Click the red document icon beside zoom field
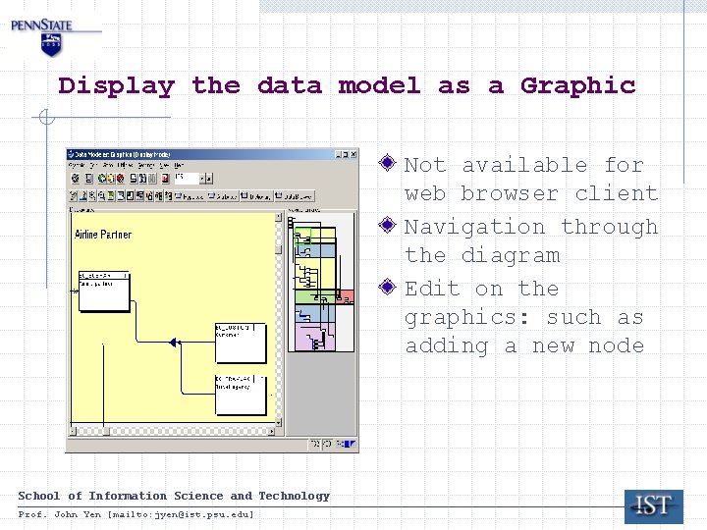Viewport: 707px width, 530px height. pos(166,179)
